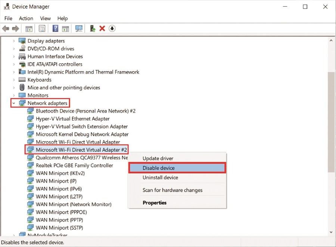Click the Forward arrow toolbar icon

[x=16, y=28]
